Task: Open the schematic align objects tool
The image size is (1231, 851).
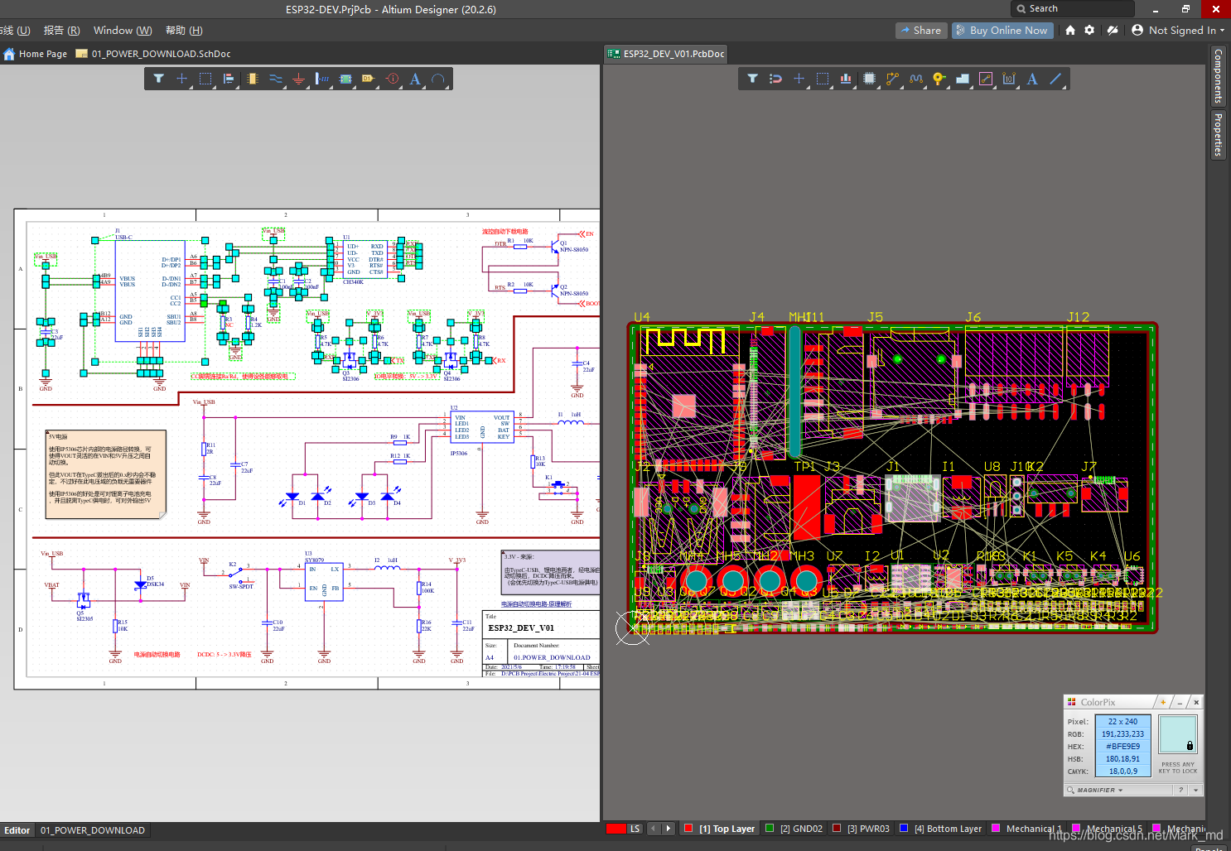Action: click(229, 79)
